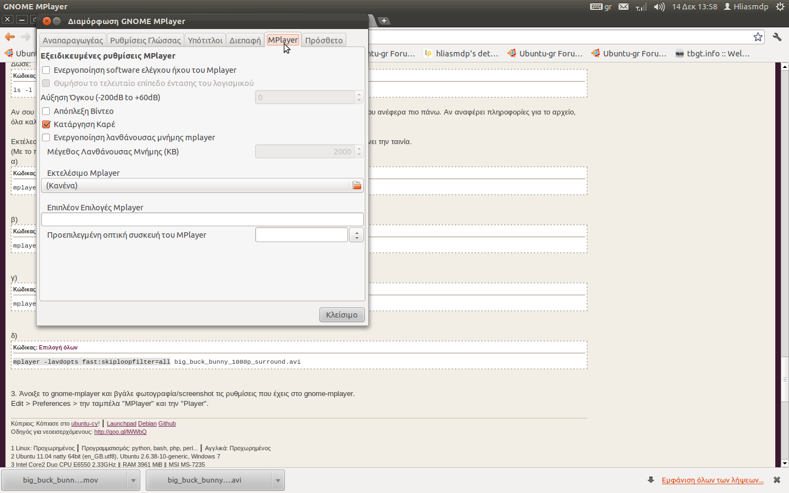Open the mail indicator
The image size is (789, 493).
click(x=624, y=7)
